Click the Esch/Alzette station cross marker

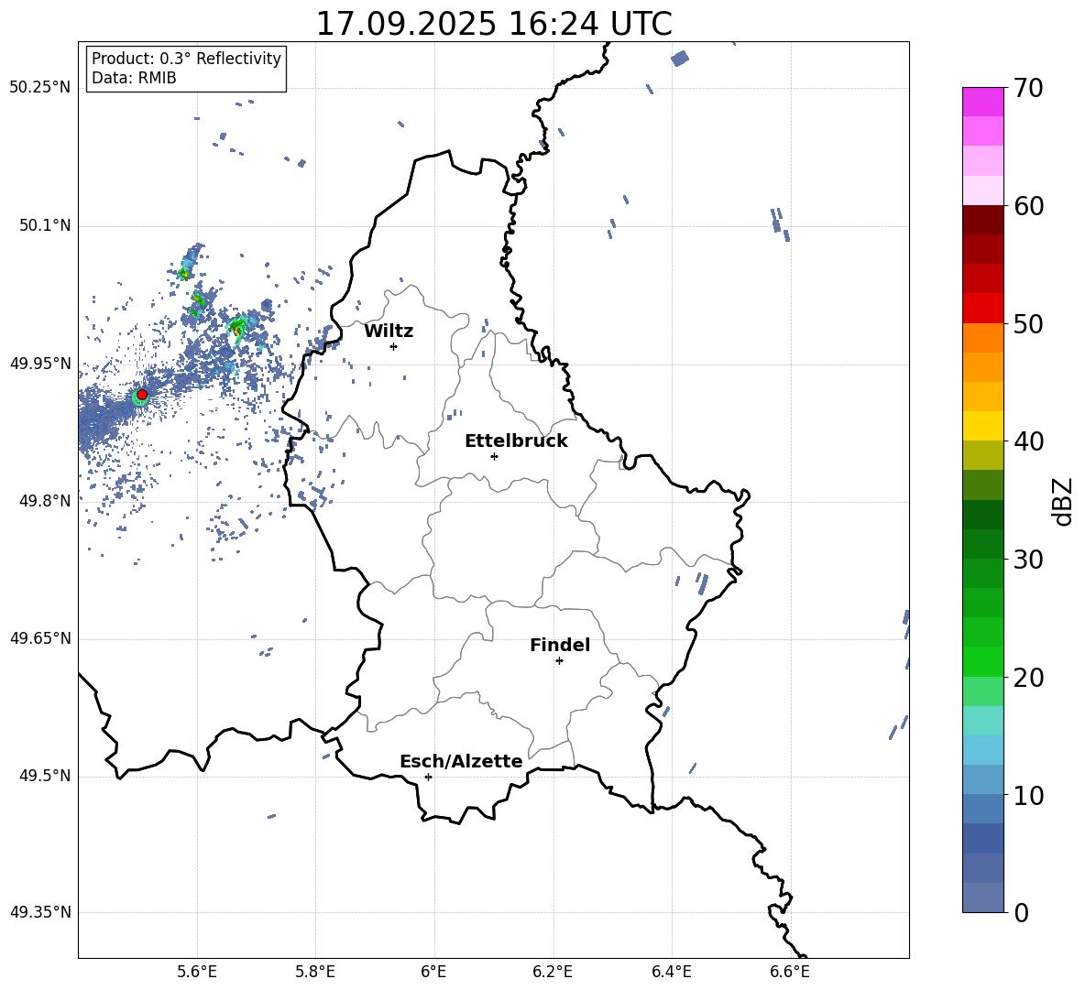[428, 777]
